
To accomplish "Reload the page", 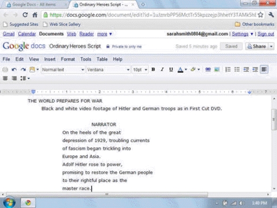I will (25, 15).
